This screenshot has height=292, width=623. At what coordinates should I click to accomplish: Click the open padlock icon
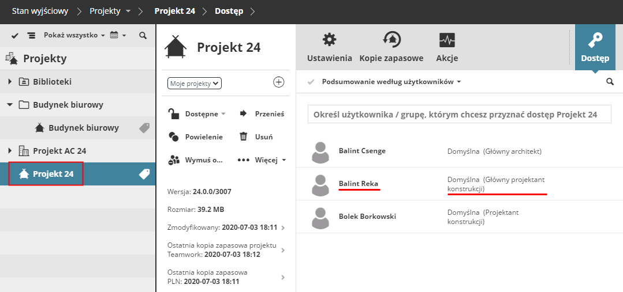click(x=174, y=113)
